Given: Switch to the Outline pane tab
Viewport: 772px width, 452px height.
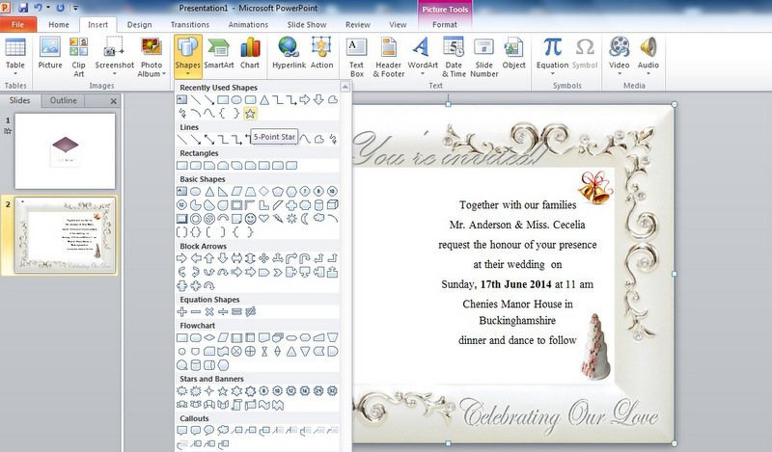Looking at the screenshot, I should tap(63, 100).
